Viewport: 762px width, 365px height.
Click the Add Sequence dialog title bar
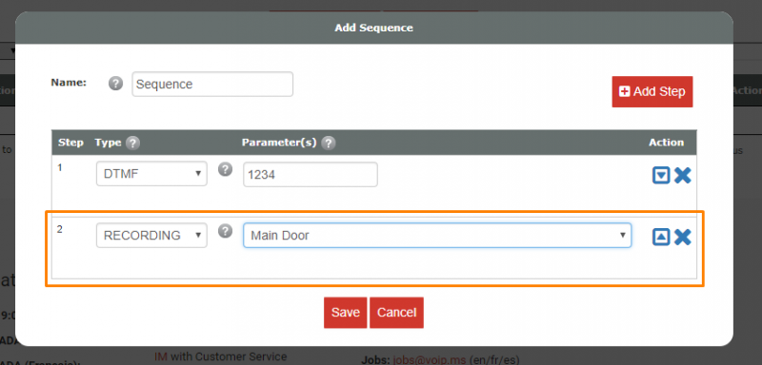[374, 29]
